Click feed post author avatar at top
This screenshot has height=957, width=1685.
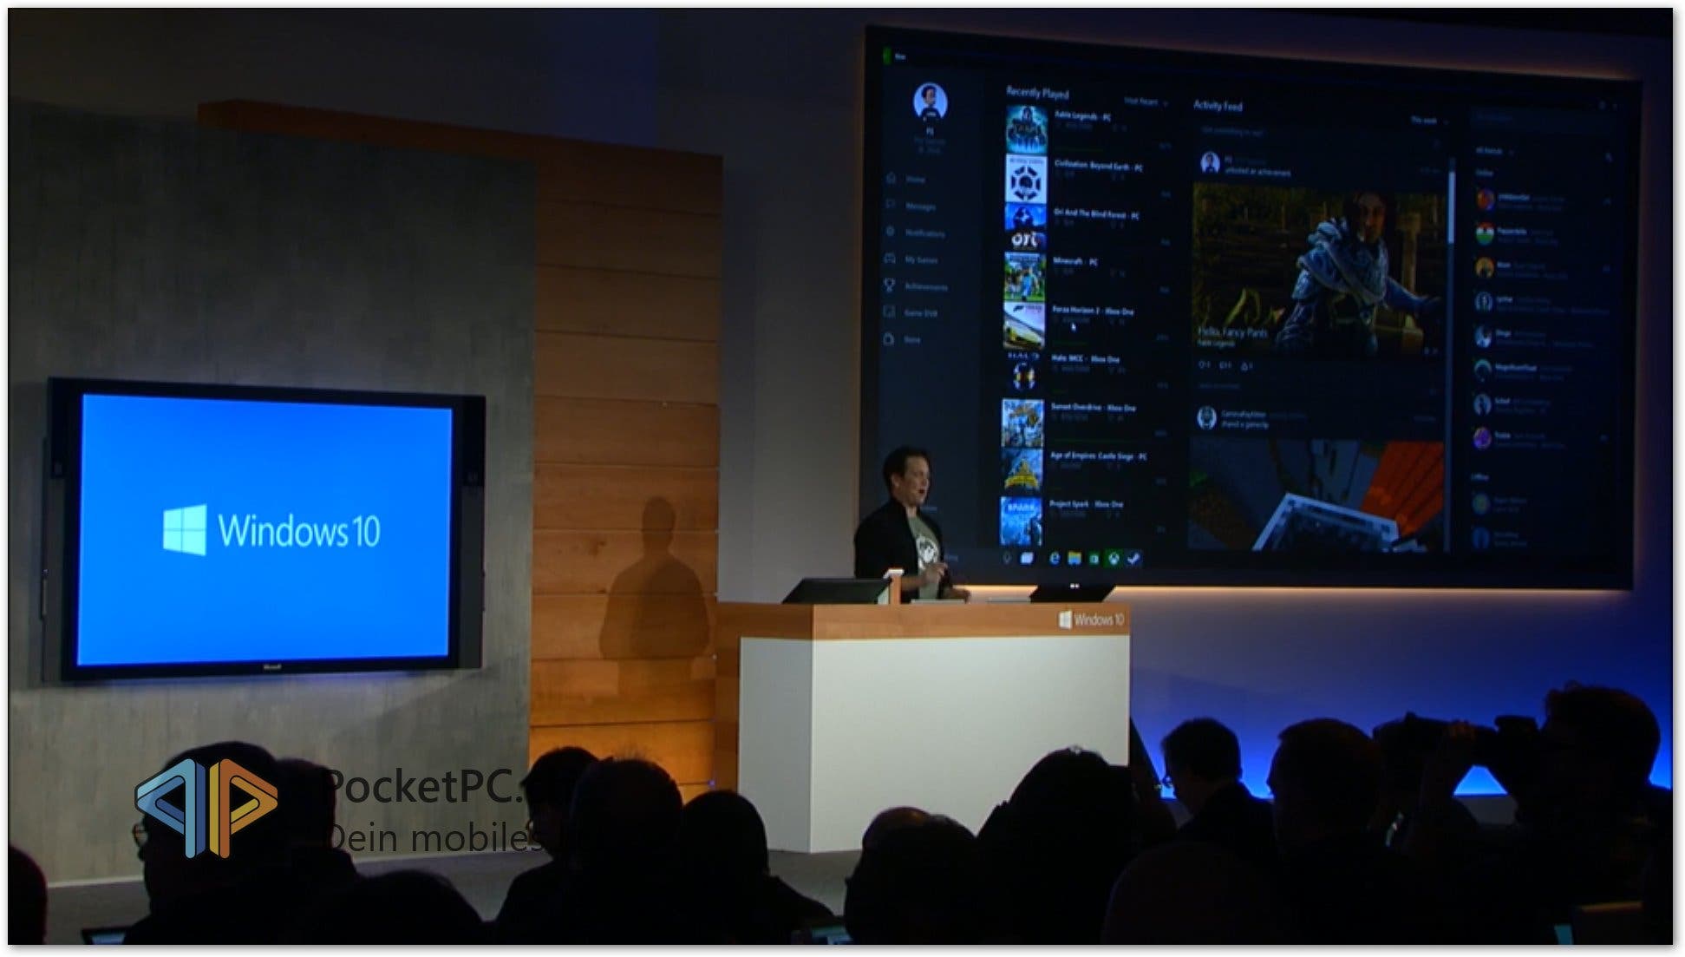pyautogui.click(x=1210, y=162)
